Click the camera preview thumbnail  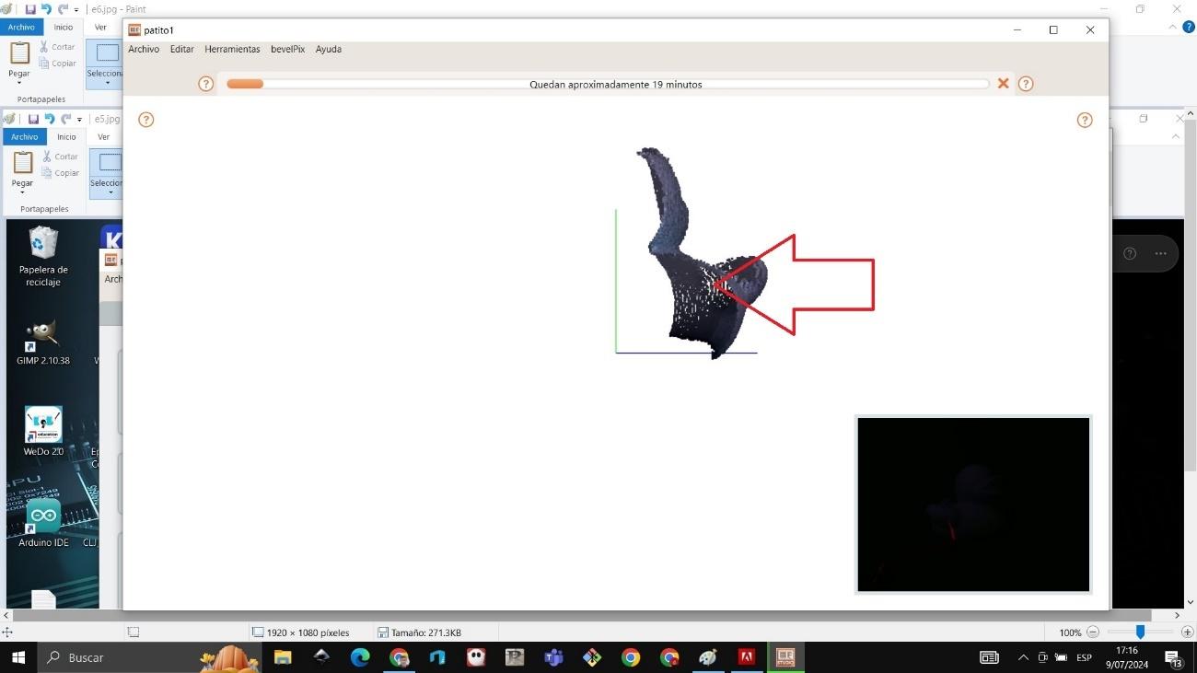(x=973, y=505)
